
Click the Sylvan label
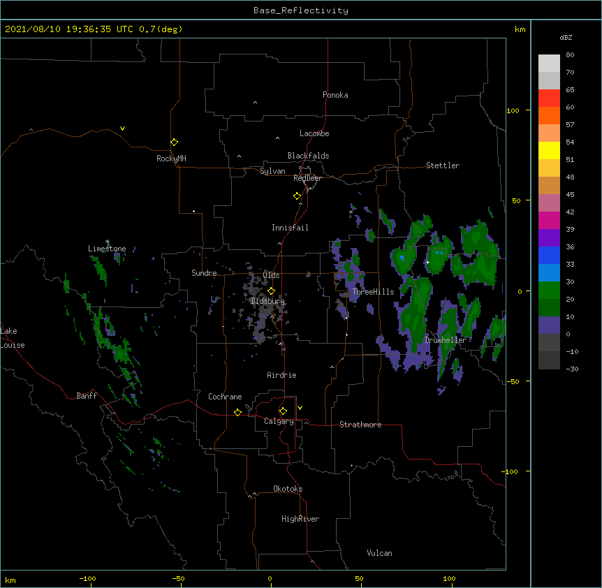coord(272,171)
